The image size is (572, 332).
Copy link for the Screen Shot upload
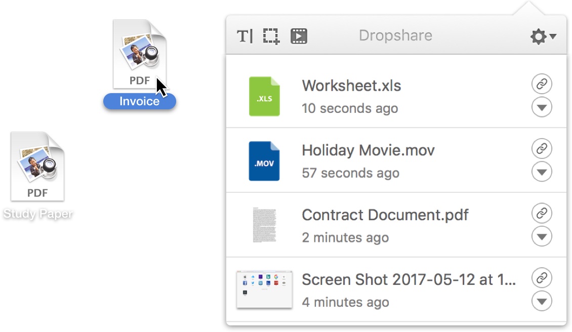[x=542, y=278]
